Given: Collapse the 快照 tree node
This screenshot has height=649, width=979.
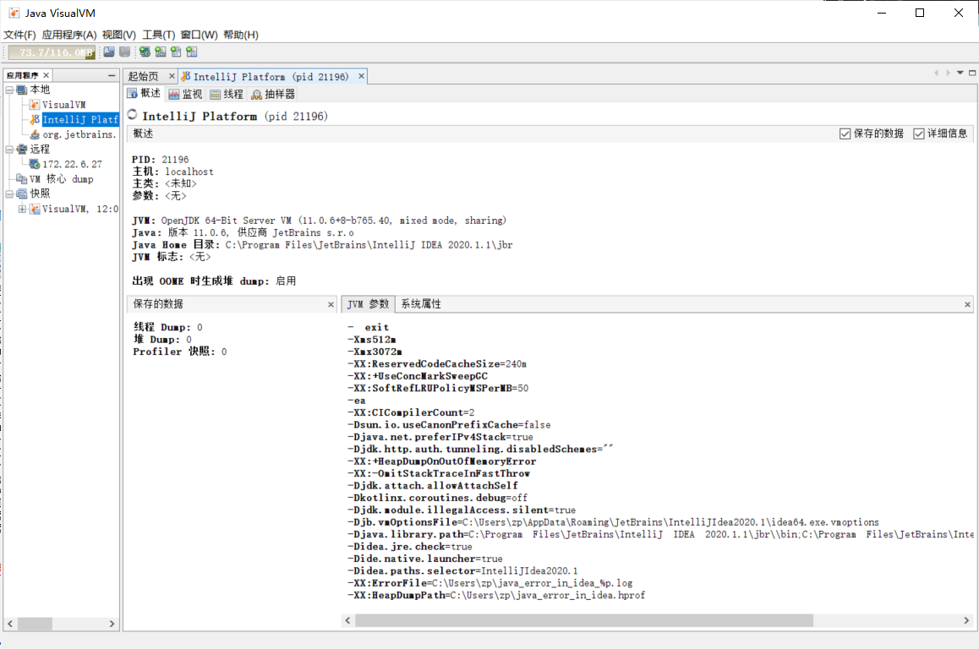Looking at the screenshot, I should 9,194.
